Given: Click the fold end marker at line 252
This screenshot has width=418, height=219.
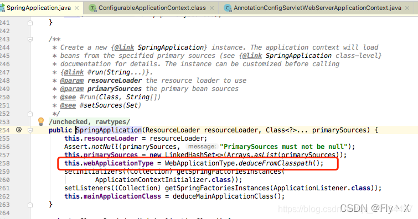Looking at the screenshot, I should tap(30, 114).
